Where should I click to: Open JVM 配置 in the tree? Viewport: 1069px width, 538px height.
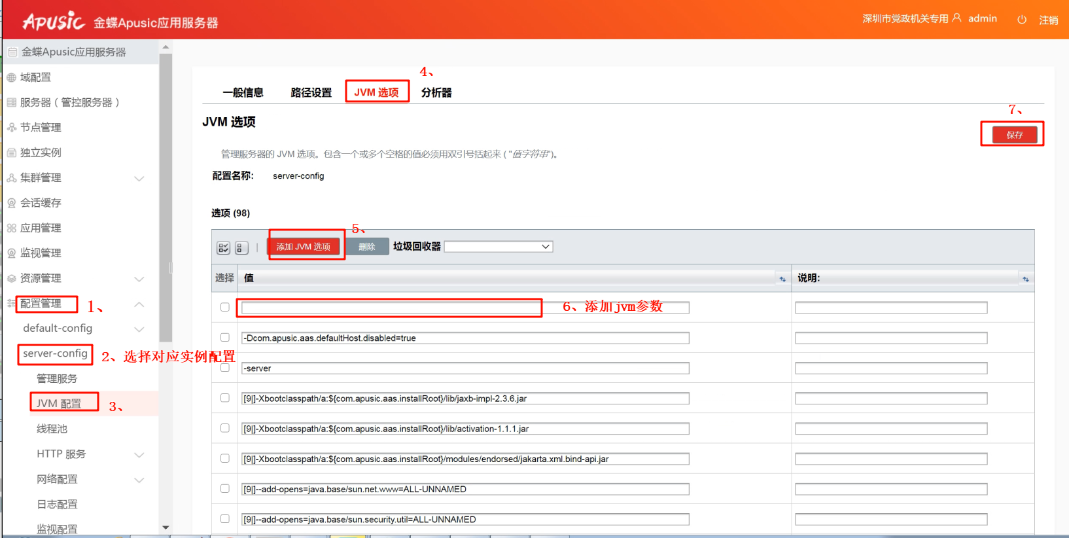(59, 404)
